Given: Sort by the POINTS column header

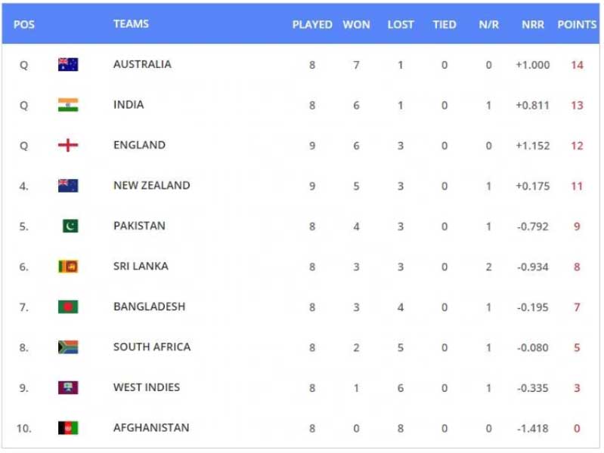Looking at the screenshot, I should coord(577,25).
